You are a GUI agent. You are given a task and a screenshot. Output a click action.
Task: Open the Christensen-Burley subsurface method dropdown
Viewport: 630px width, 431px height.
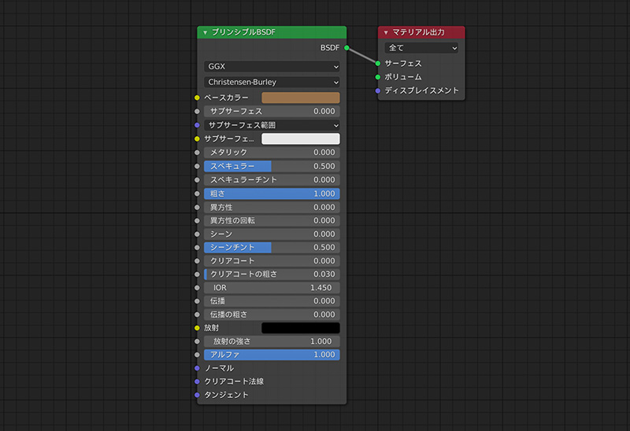tap(272, 82)
